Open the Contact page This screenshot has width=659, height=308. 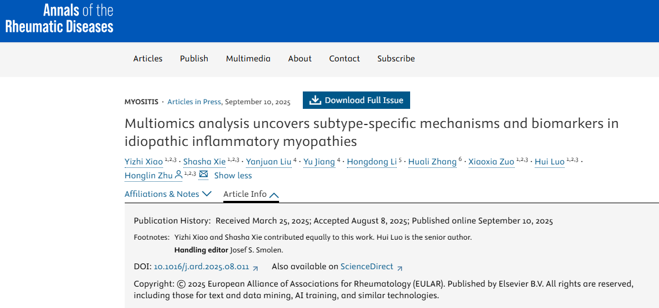pyautogui.click(x=345, y=58)
